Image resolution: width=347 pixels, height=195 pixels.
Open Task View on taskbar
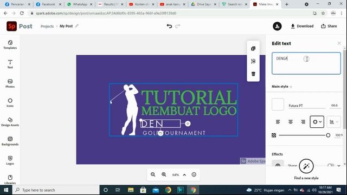(x=118, y=190)
